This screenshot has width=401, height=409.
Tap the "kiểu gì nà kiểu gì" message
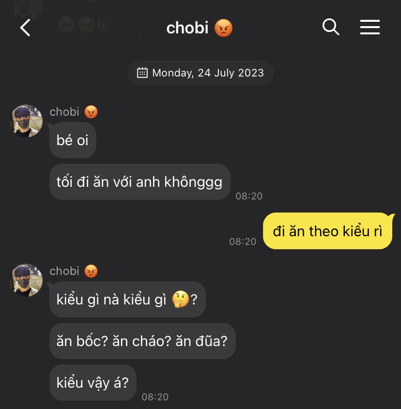point(127,299)
